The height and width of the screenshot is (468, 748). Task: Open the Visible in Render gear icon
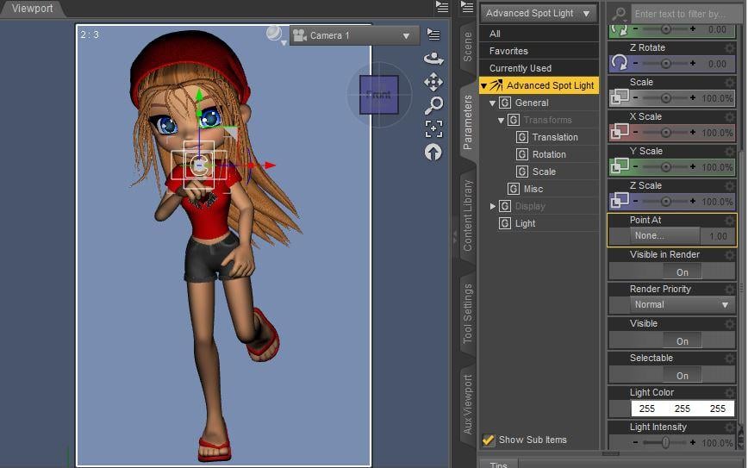coord(729,255)
